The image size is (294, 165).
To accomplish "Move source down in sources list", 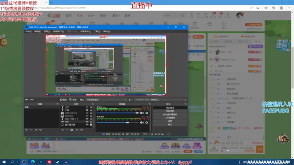I will coord(82,130).
